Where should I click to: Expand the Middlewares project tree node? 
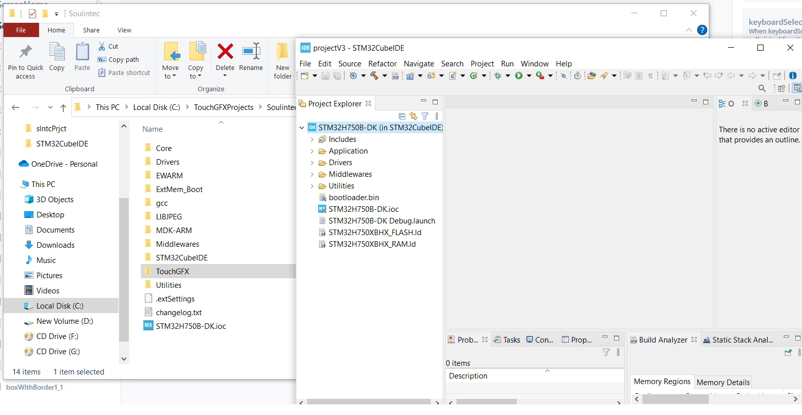[x=312, y=174]
